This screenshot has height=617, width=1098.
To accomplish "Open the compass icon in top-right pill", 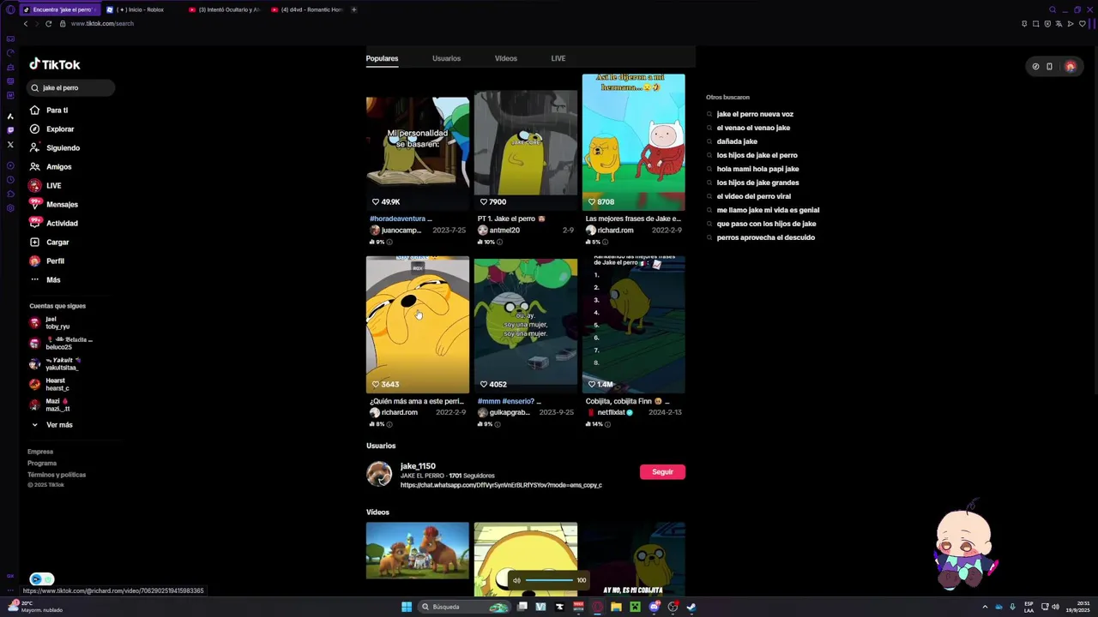I will 1035,66.
